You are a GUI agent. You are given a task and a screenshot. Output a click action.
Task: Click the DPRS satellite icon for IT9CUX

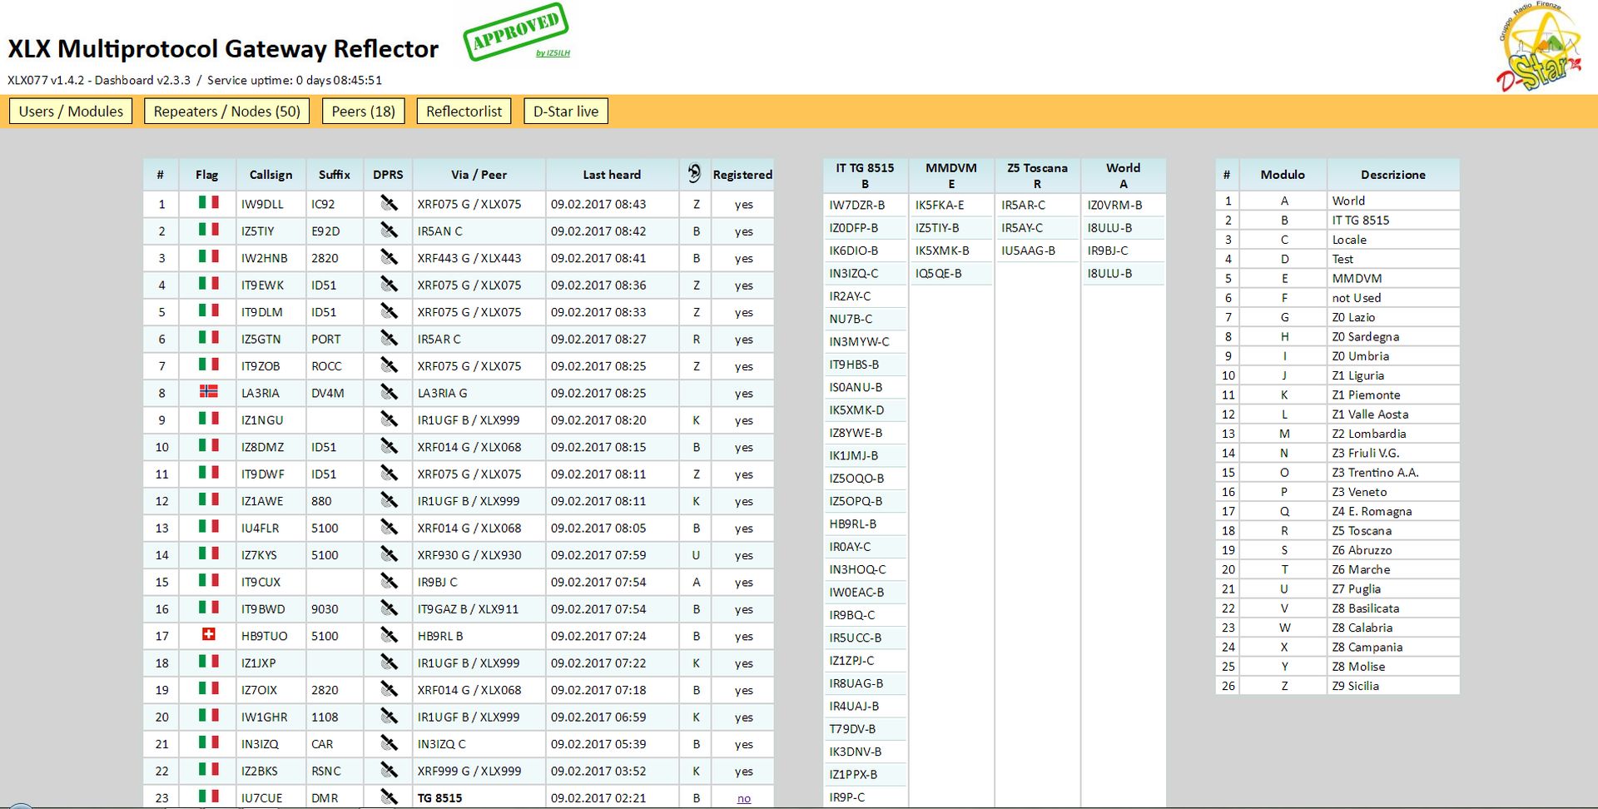point(389,581)
